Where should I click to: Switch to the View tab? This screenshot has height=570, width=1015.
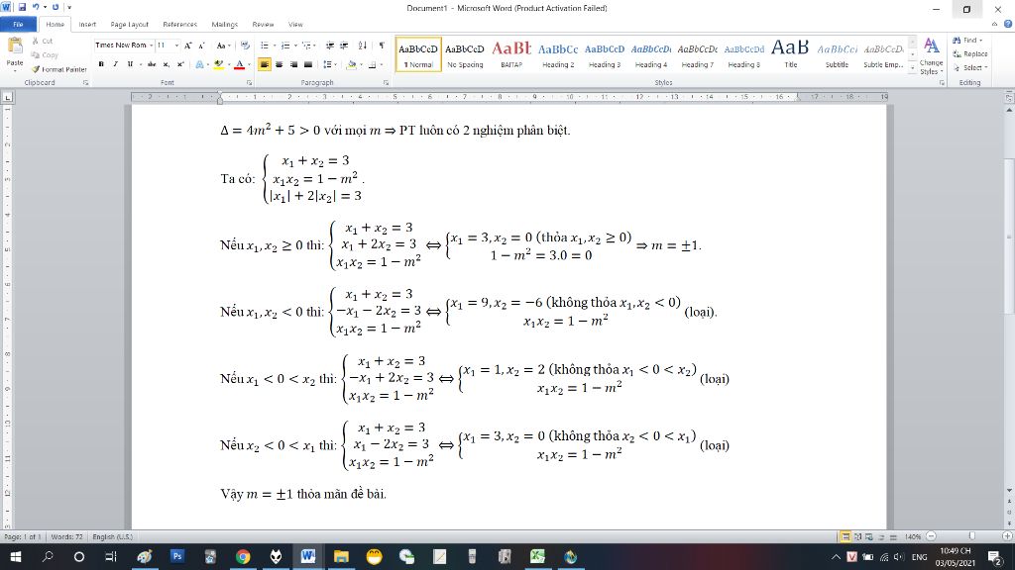coord(295,25)
